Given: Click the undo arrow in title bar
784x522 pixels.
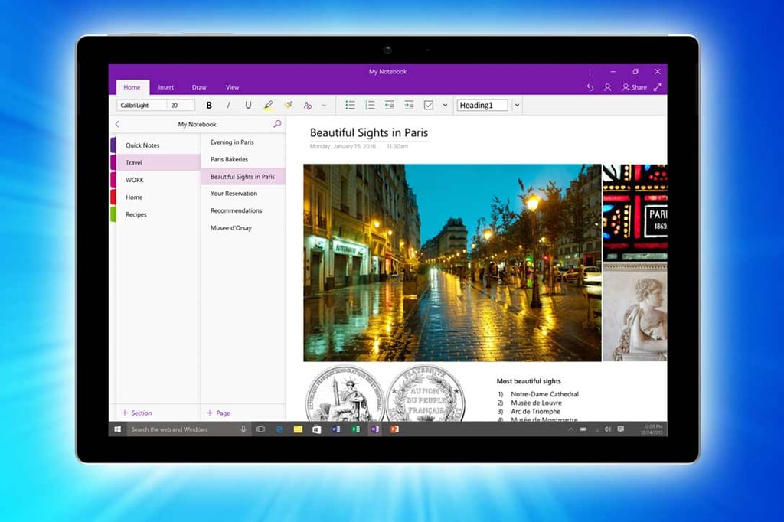Looking at the screenshot, I should tap(590, 87).
